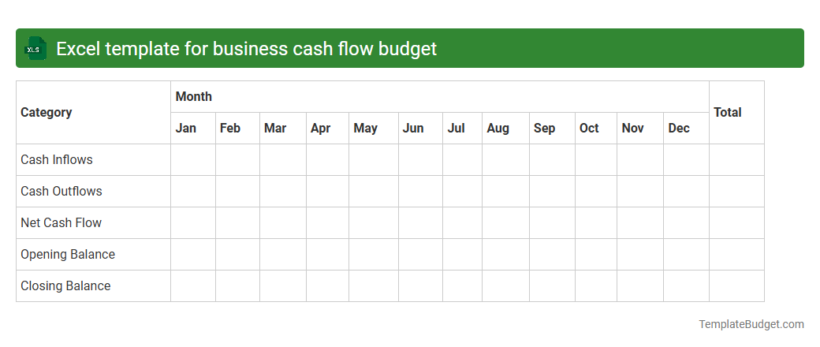Click the Cash Inflows cell for Jan
The image size is (820, 347).
(193, 159)
